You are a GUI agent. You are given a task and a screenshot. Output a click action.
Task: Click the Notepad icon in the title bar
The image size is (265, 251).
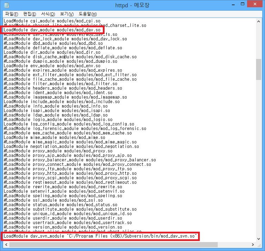click(x=7, y=6)
